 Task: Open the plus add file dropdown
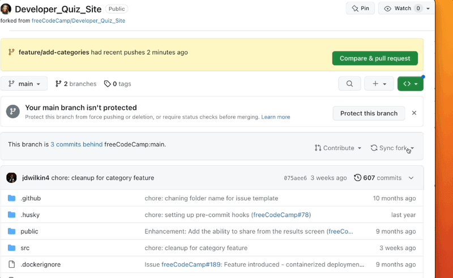[x=379, y=84]
